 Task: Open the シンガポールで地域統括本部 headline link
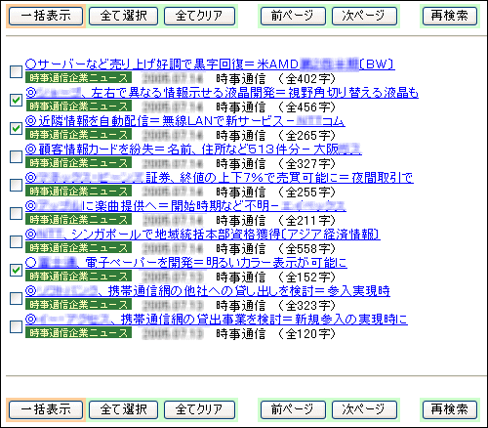[203, 235]
